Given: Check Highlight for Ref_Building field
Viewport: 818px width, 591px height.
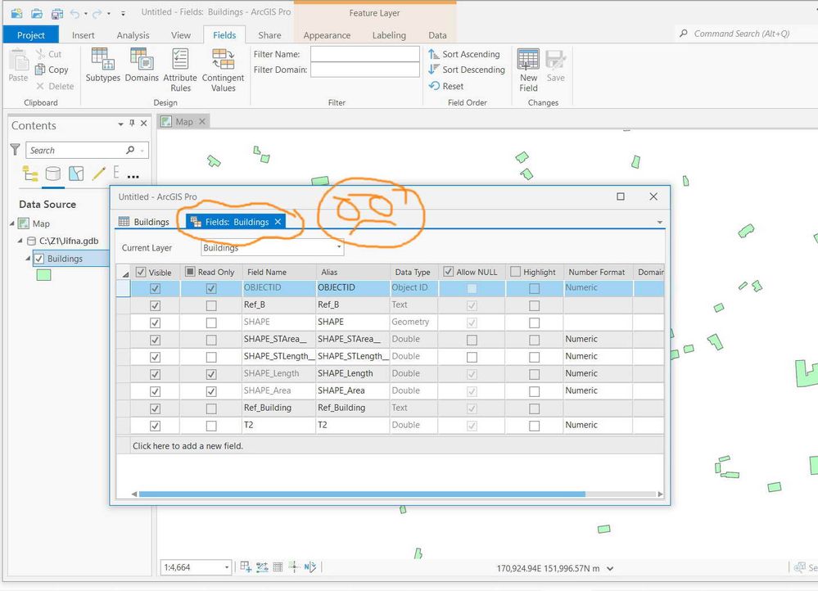Looking at the screenshot, I should tap(534, 409).
